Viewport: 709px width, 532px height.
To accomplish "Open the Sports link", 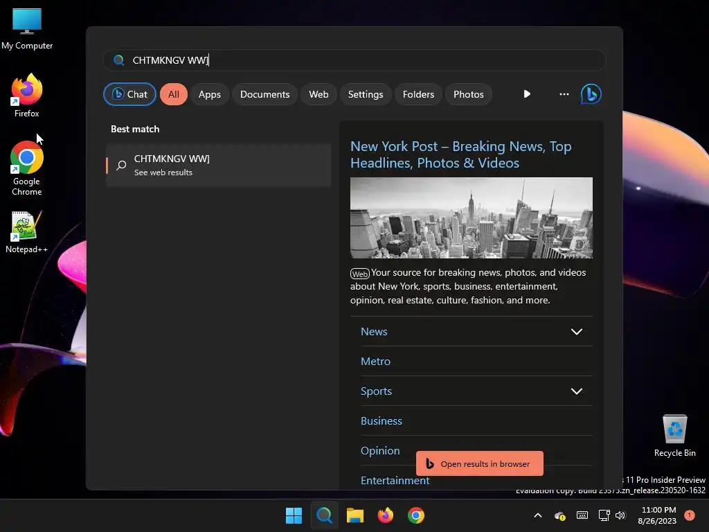I will (x=376, y=391).
